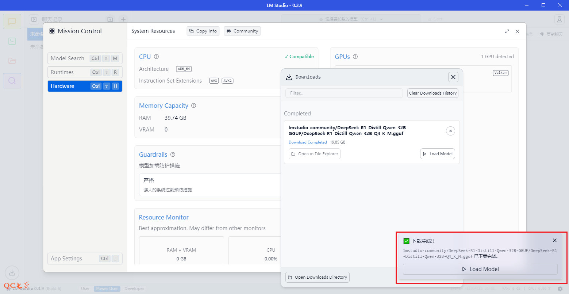Screen dimensions: 569x294
Task: Click the Downloads icon at bottom left
Action: (12, 272)
